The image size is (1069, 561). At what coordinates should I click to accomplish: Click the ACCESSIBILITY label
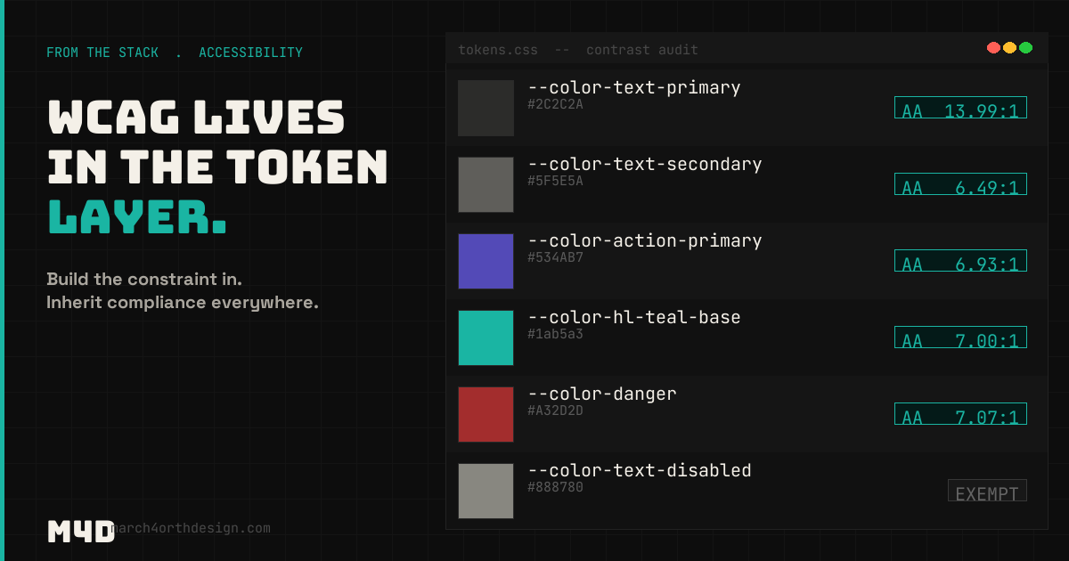click(250, 53)
